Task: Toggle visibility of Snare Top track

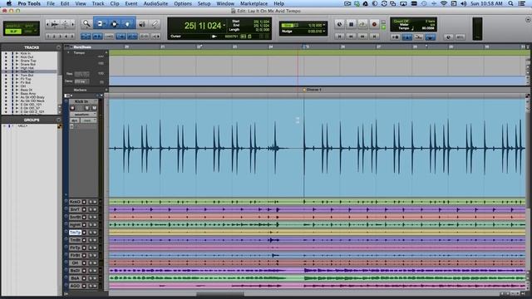Action: coord(5,61)
